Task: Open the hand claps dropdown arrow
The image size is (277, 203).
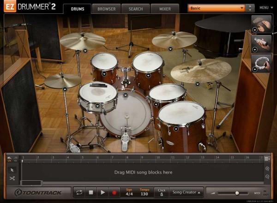Action: coord(254,30)
